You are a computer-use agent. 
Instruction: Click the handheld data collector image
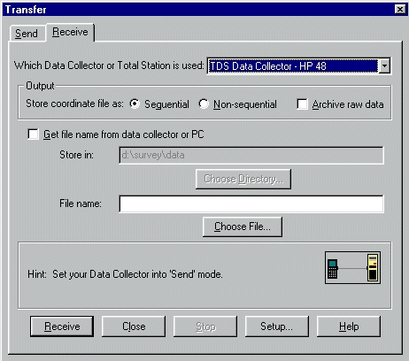(333, 268)
